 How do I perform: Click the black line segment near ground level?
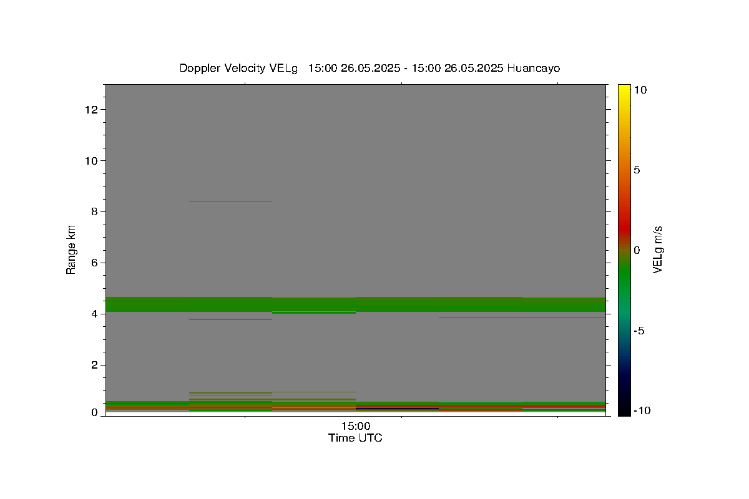pyautogui.click(x=397, y=409)
